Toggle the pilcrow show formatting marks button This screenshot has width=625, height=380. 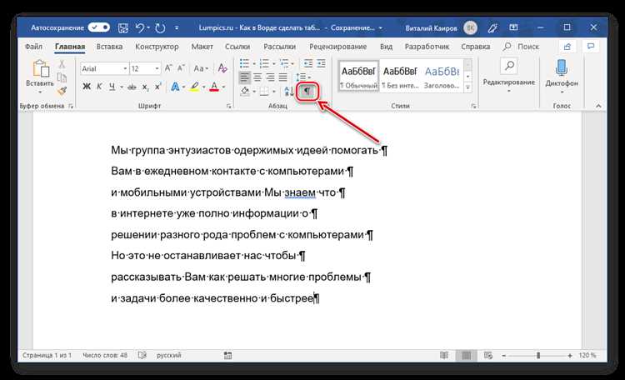307,92
